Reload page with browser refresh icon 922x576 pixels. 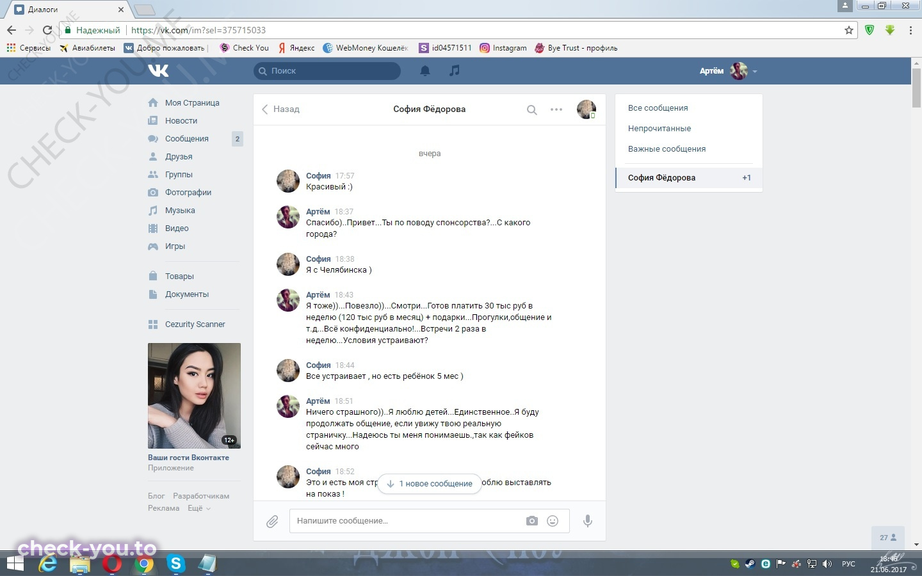(47, 30)
